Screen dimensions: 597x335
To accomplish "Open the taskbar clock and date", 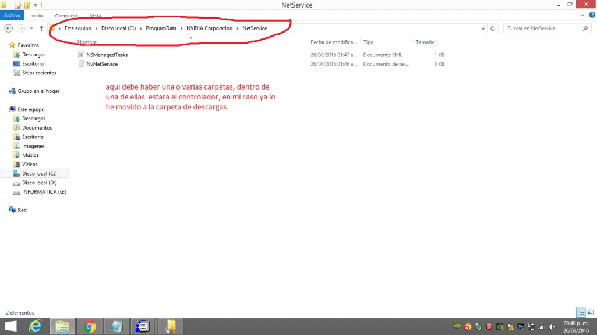I will coord(576,327).
